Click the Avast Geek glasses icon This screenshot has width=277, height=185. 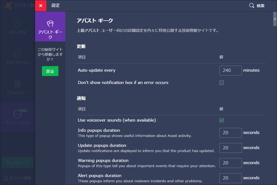click(x=50, y=23)
